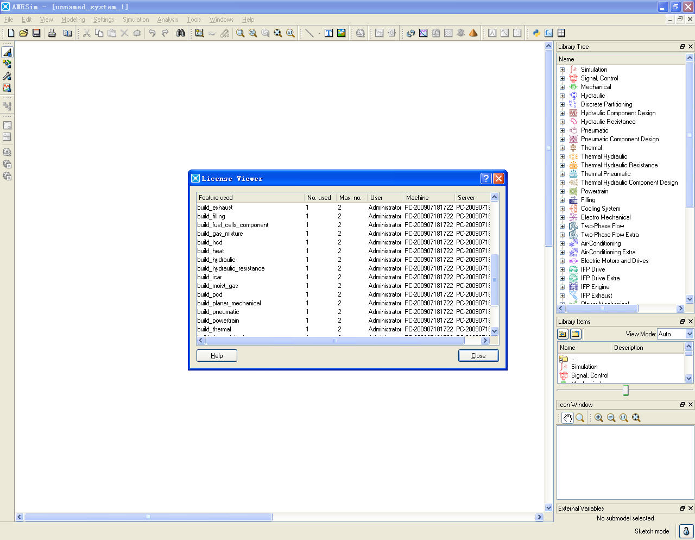Viewport: 695px width, 540px height.
Task: Click the License Viewer horizontal scrollbar
Action: (x=343, y=341)
